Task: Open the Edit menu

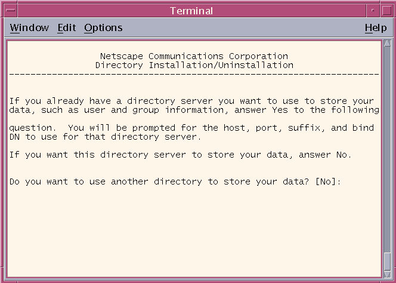Action: (x=67, y=27)
